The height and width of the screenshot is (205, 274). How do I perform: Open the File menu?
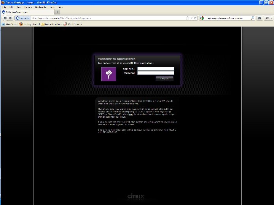tap(4, 7)
